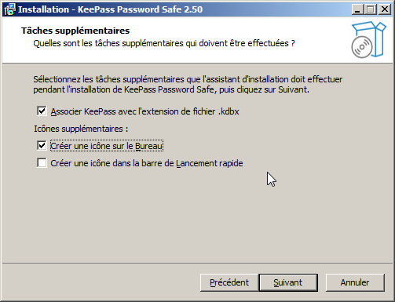The height and width of the screenshot is (302, 395).
Task: Minimize the KeePass installation window
Action: [357, 9]
